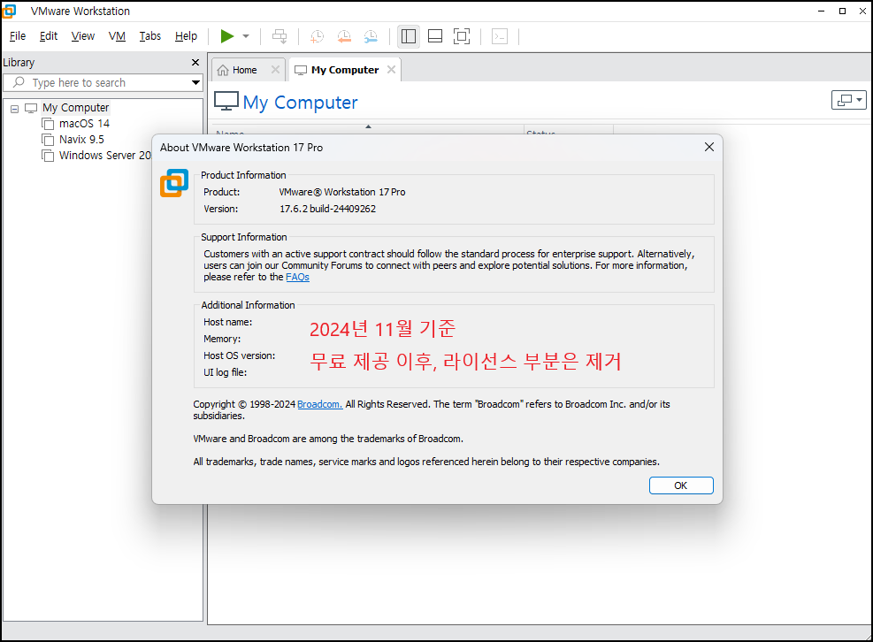Viewport: 873px width, 642px height.
Task: Select My Computer in the library tree
Action: [76, 108]
